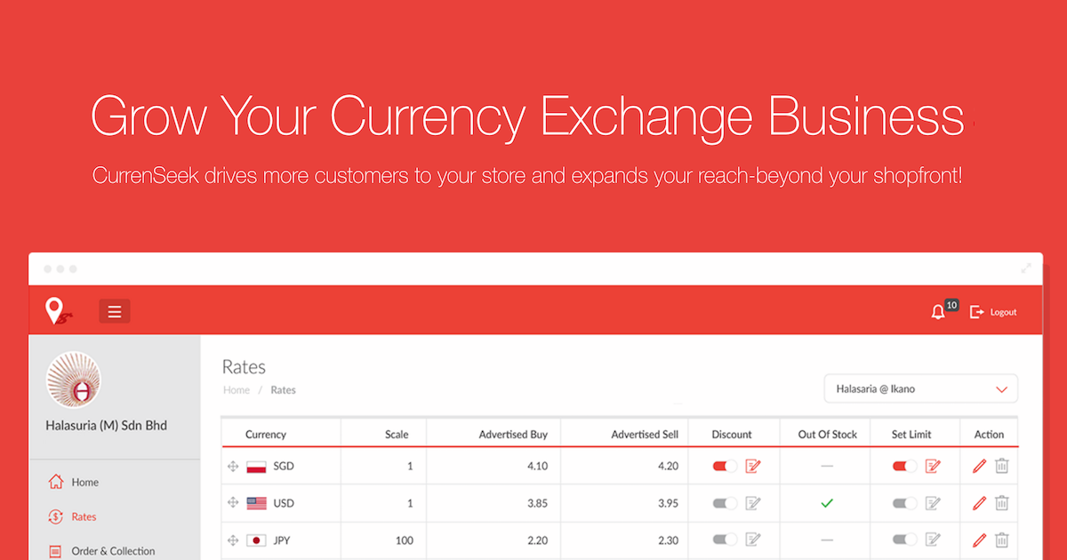
Task: Click the pencil edit icon in the SGD row
Action: [x=979, y=466]
